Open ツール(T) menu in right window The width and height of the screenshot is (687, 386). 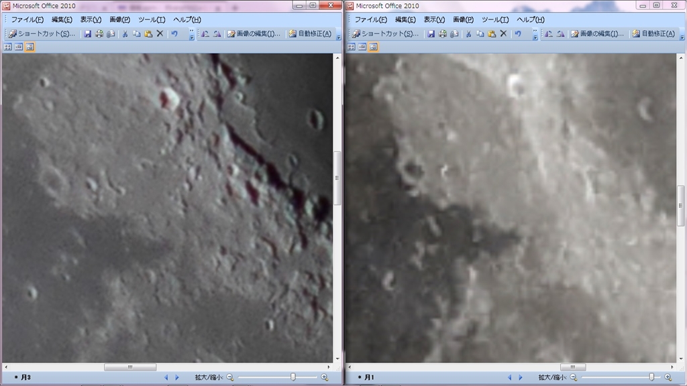point(495,19)
